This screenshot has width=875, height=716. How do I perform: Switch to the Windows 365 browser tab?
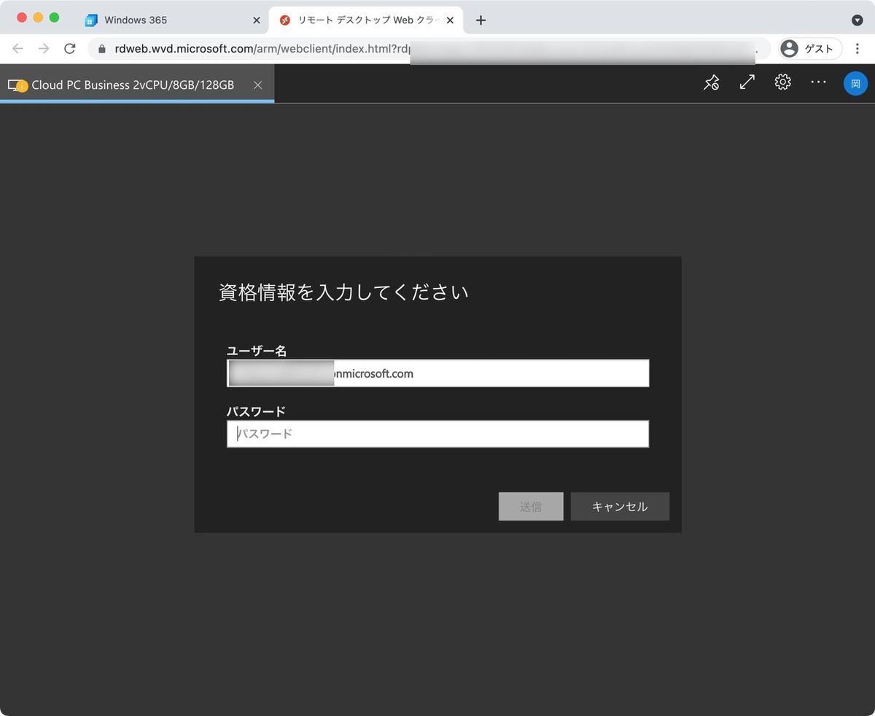174,20
